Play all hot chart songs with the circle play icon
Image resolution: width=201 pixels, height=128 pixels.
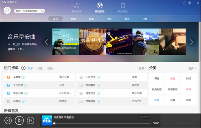click(23, 68)
